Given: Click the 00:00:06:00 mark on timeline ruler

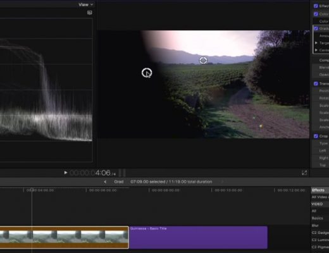Looking at the screenshot, I should point(102,190).
